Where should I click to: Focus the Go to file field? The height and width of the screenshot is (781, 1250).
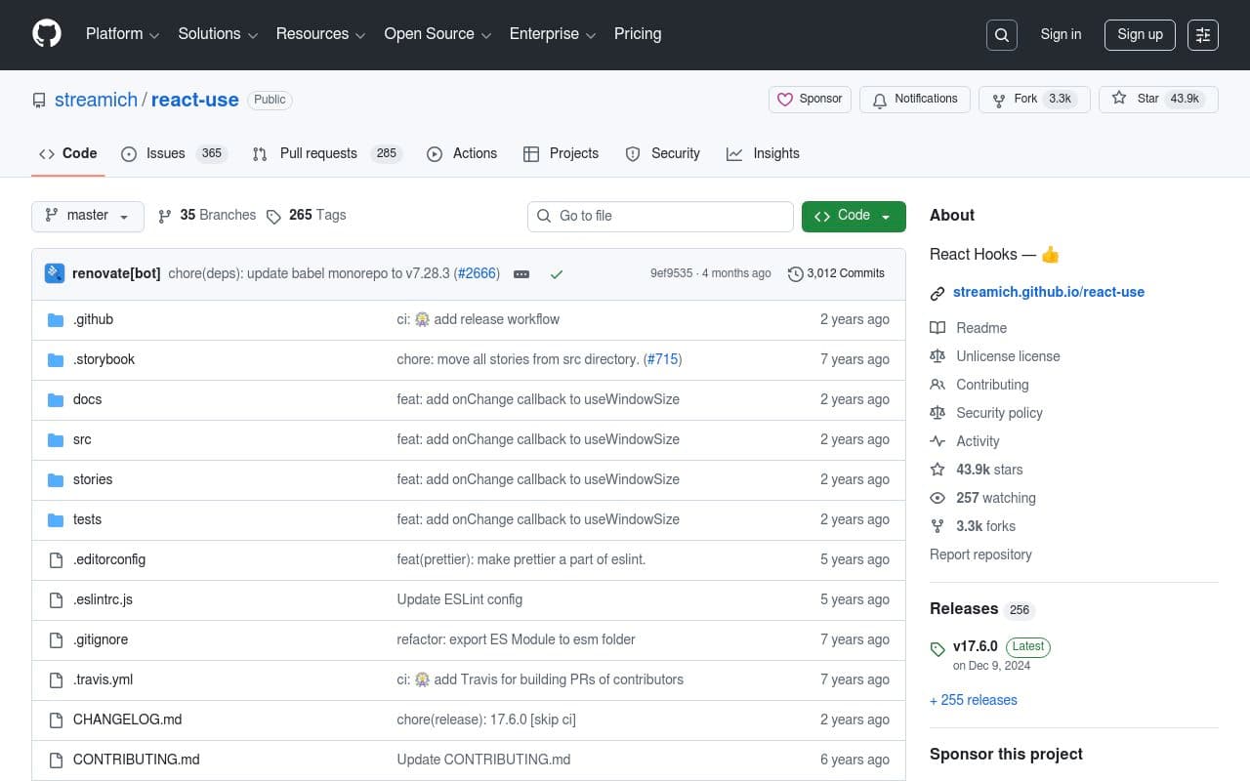(660, 216)
